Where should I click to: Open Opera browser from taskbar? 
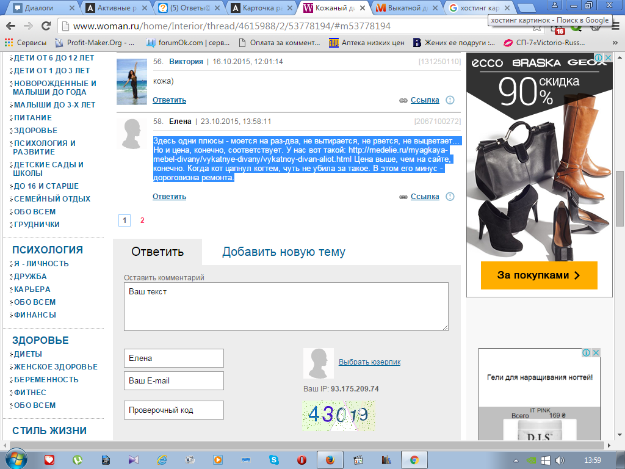(x=302, y=460)
